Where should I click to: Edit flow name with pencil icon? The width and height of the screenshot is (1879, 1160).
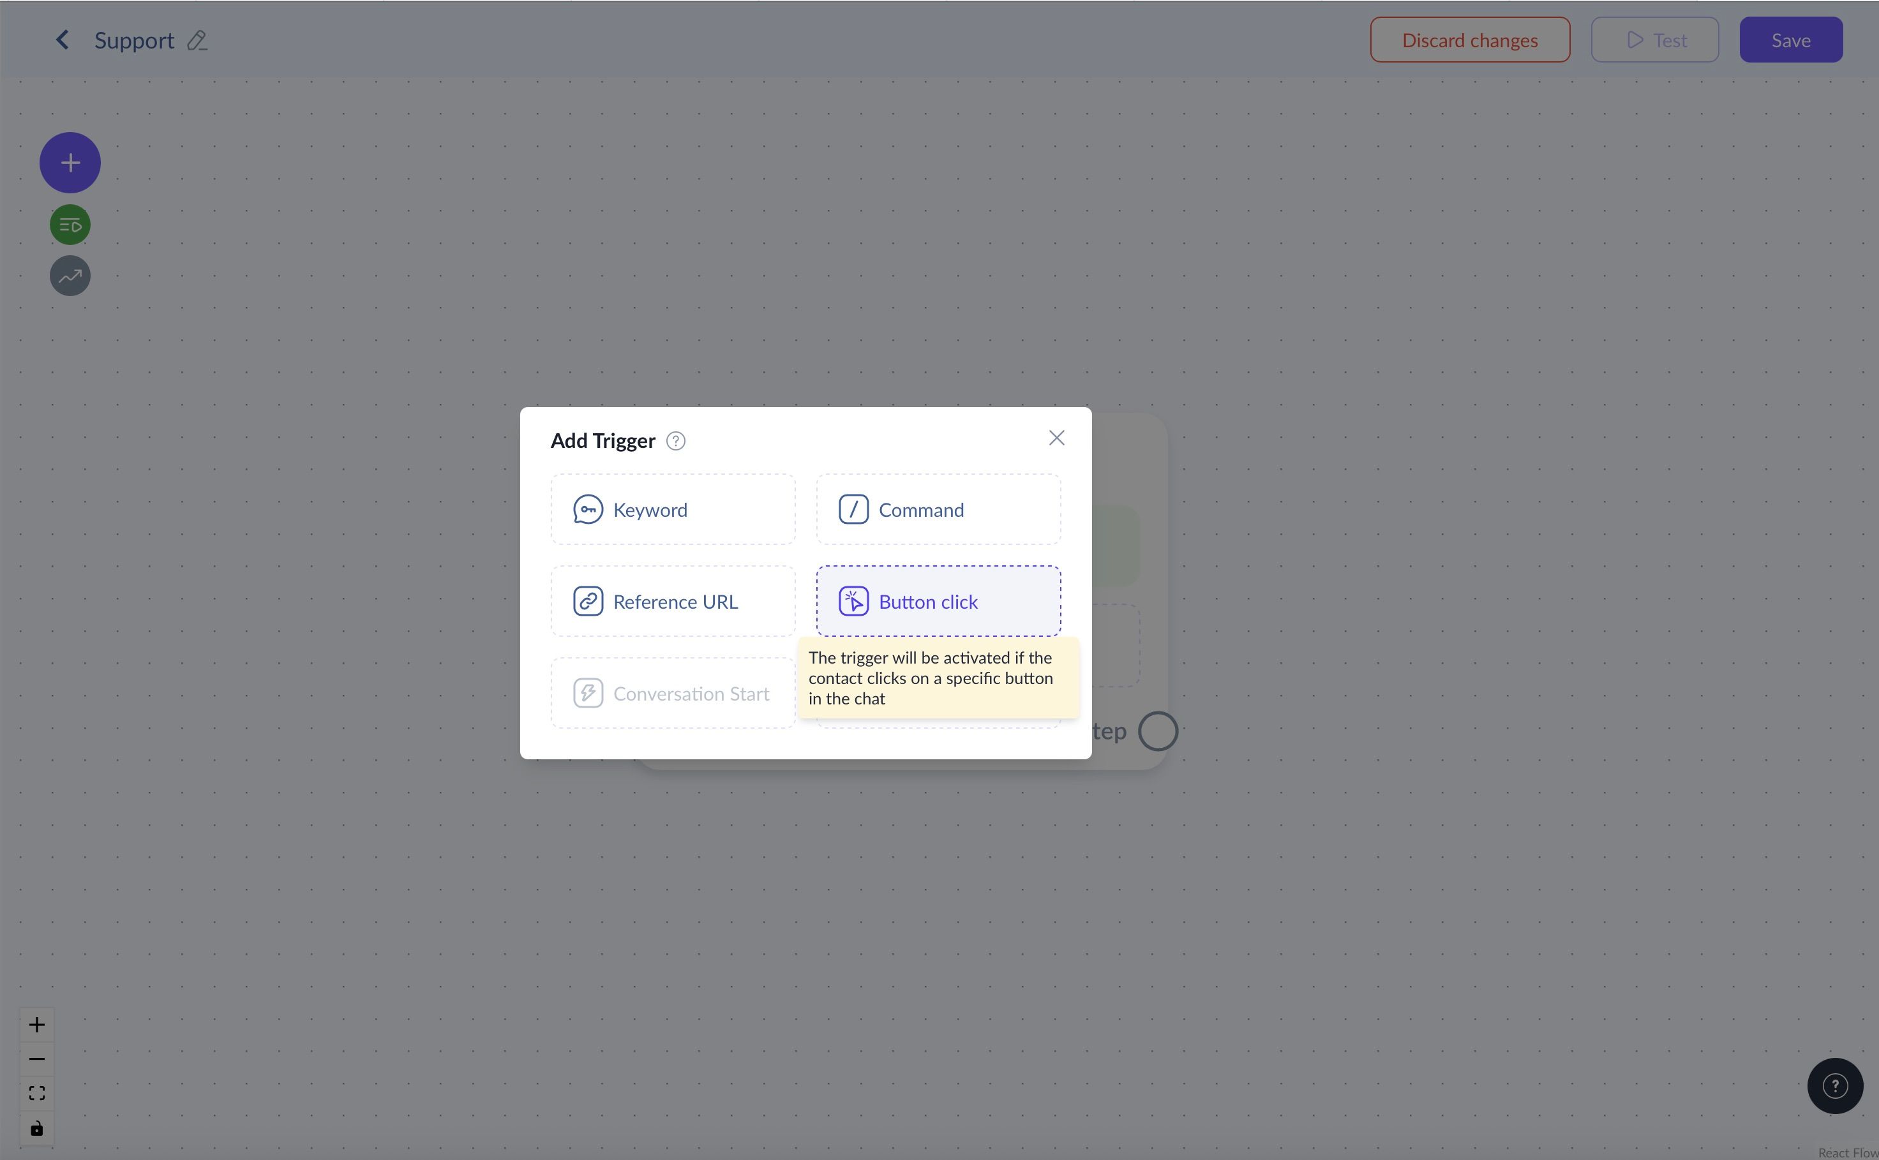click(197, 41)
